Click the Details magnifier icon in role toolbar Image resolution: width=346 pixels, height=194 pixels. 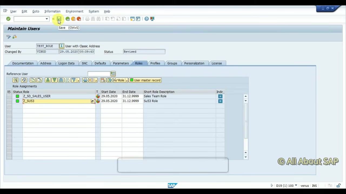(x=15, y=80)
